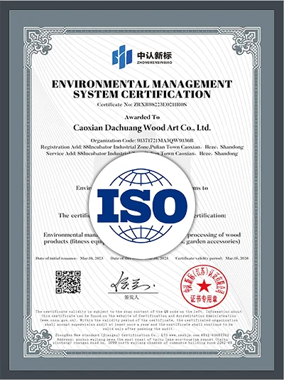This screenshot has width=284, height=380.
Task: Click the blue Zhongrenxinbiao logo emblem
Action: (x=122, y=56)
